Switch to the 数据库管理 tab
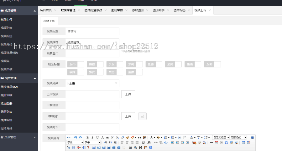 point(68,10)
